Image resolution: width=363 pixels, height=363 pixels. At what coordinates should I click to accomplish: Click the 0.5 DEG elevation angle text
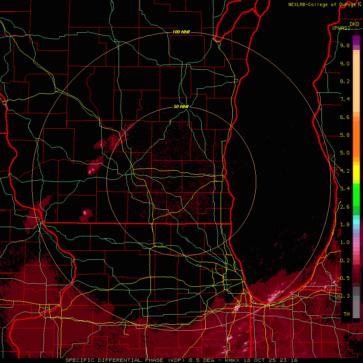[x=202, y=360]
